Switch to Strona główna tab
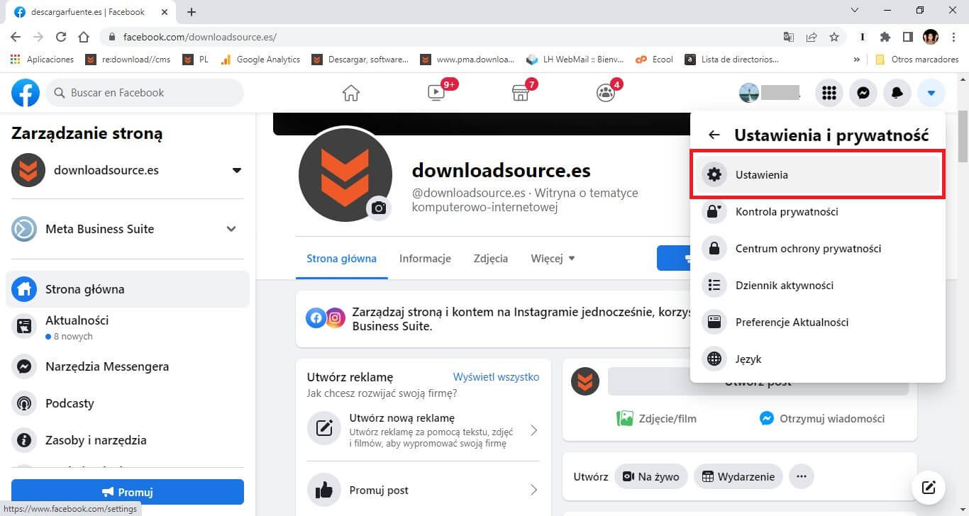The width and height of the screenshot is (969, 516). tap(341, 258)
